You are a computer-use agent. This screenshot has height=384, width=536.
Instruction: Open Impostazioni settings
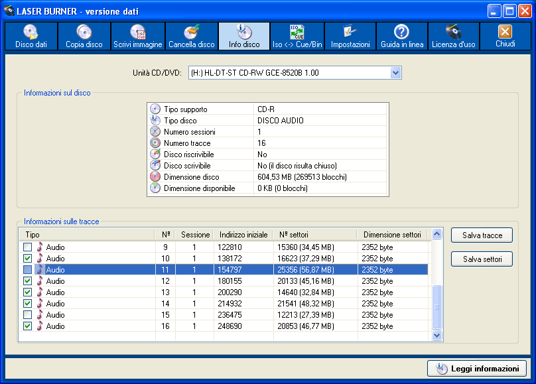click(350, 36)
